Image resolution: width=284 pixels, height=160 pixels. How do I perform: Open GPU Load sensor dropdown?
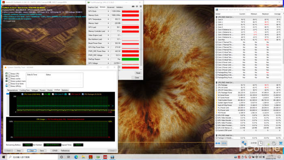(x=108, y=27)
